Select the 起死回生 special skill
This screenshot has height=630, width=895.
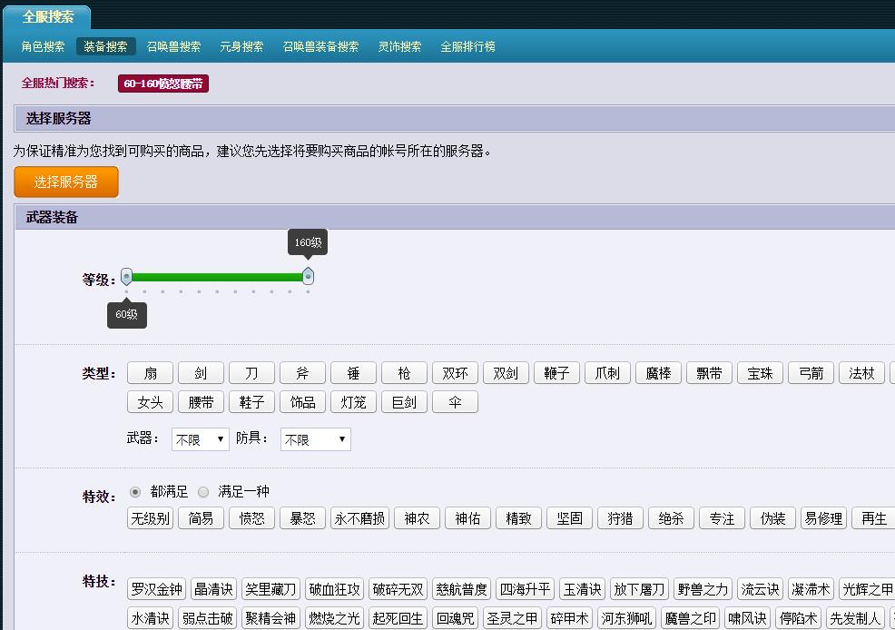[398, 618]
